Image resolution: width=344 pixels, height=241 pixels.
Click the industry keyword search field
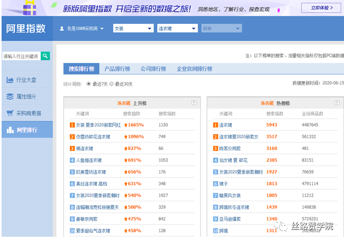pyautogui.click(x=21, y=56)
